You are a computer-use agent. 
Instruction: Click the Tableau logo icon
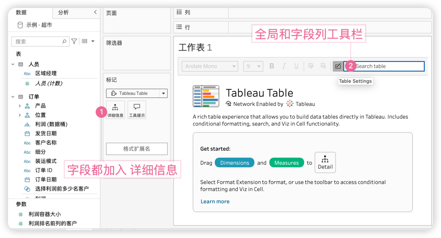pos(290,104)
